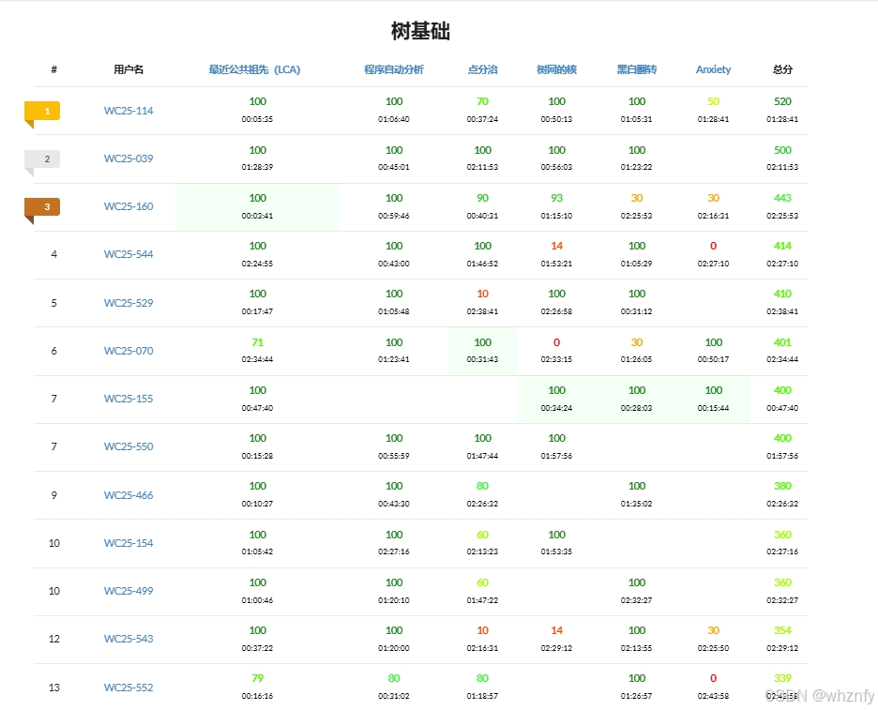Click the bronze rank 3 ribbon badge
Viewport: 878px width, 710px height.
click(x=42, y=209)
